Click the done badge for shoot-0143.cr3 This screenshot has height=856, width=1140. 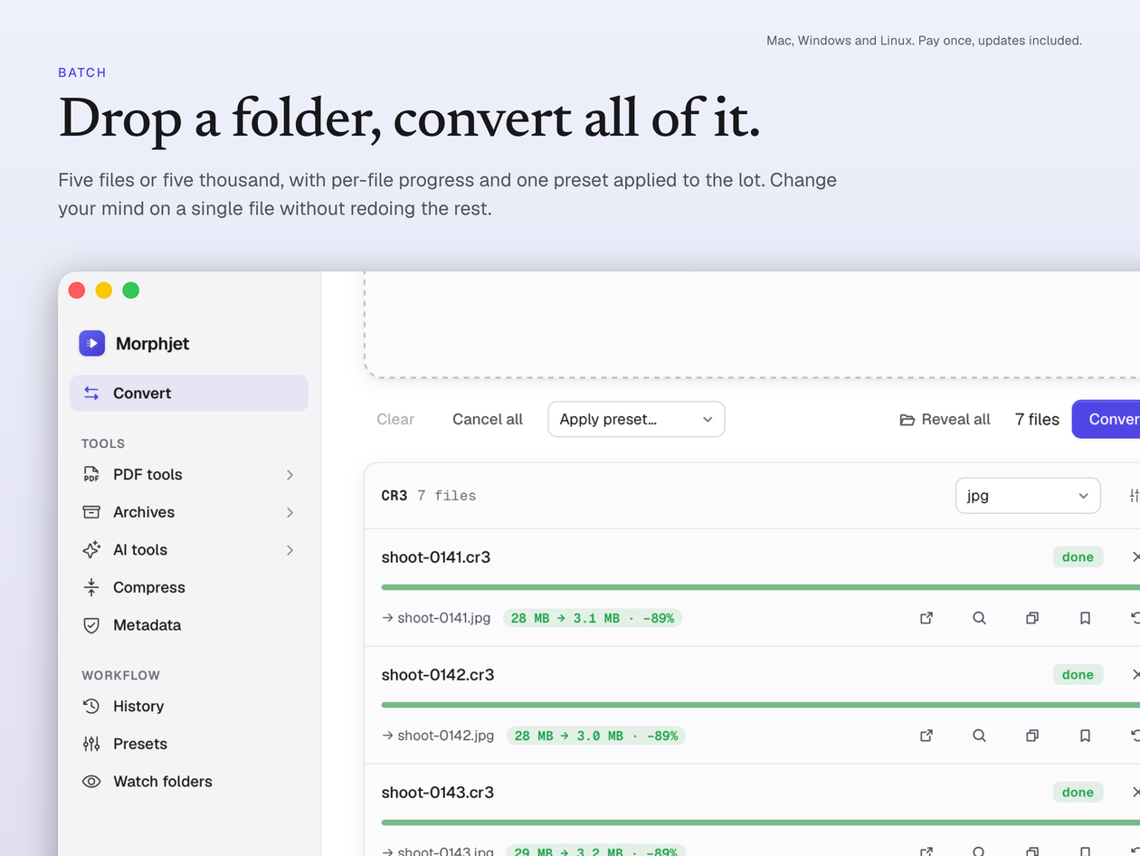coord(1078,793)
